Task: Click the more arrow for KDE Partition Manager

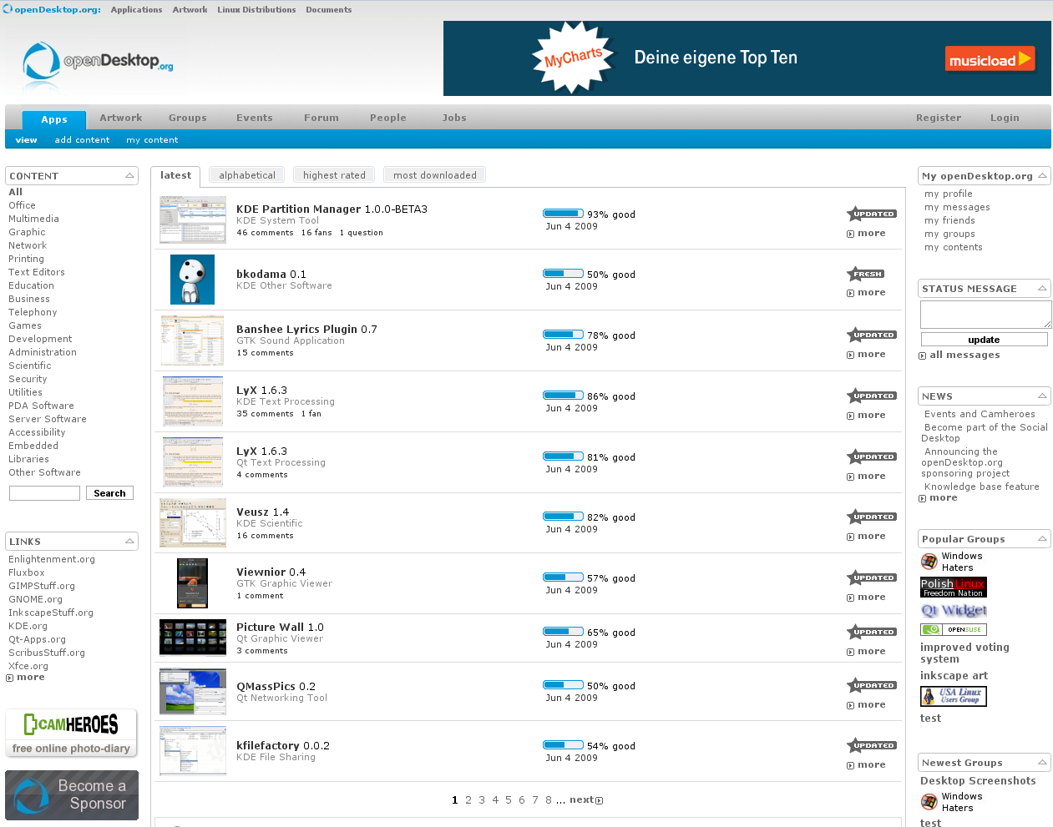Action: click(x=850, y=234)
